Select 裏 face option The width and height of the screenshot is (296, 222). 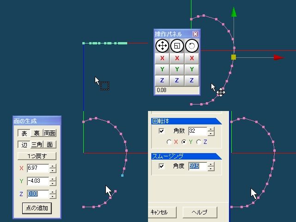point(37,133)
